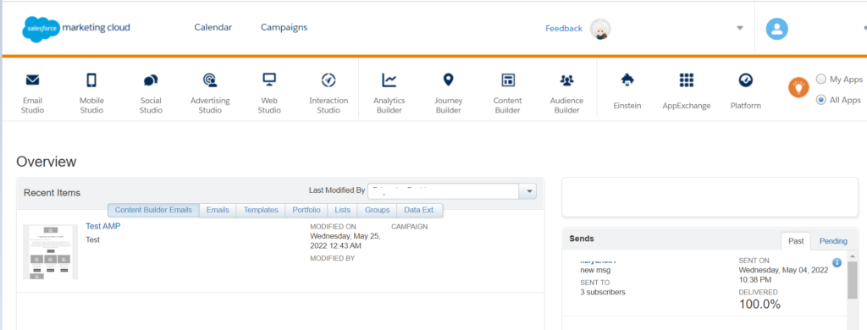Click the orange lightbulb tips icon
The height and width of the screenshot is (330, 867).
[x=798, y=87]
